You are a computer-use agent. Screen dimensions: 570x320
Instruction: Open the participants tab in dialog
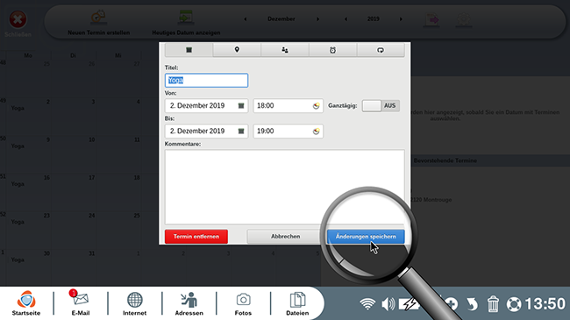click(285, 50)
